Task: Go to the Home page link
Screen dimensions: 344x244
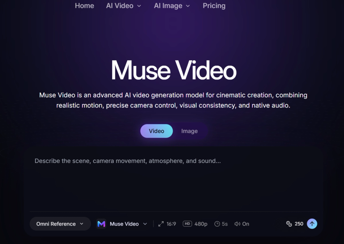Action: (85, 6)
